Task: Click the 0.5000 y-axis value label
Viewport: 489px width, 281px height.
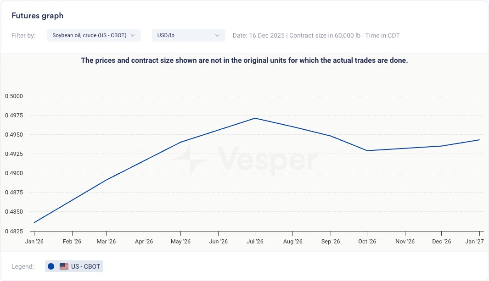Action: (14, 96)
